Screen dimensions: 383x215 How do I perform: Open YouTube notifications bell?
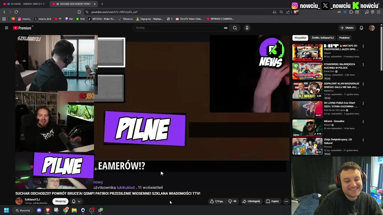[361, 28]
